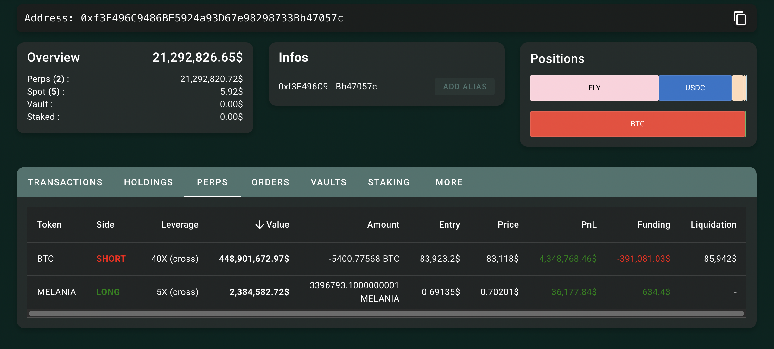This screenshot has width=774, height=349.
Task: Click the 83,118$ price cell
Action: 502,259
